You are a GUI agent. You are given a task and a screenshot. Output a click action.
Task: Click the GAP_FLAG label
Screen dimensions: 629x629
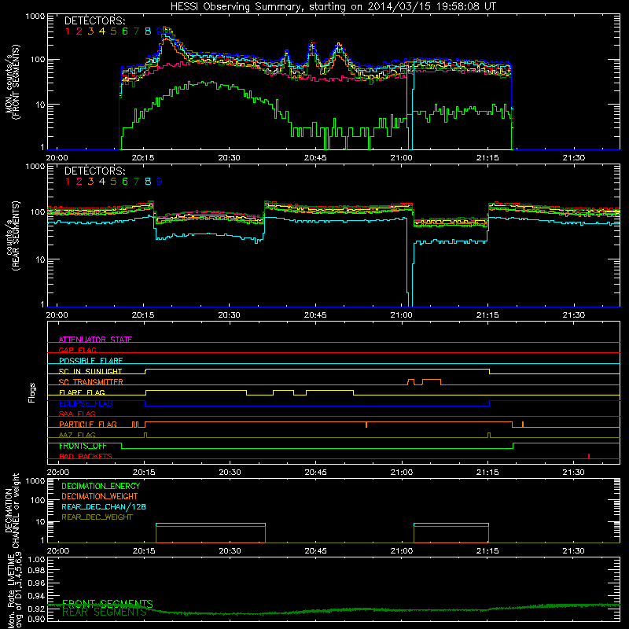point(77,350)
